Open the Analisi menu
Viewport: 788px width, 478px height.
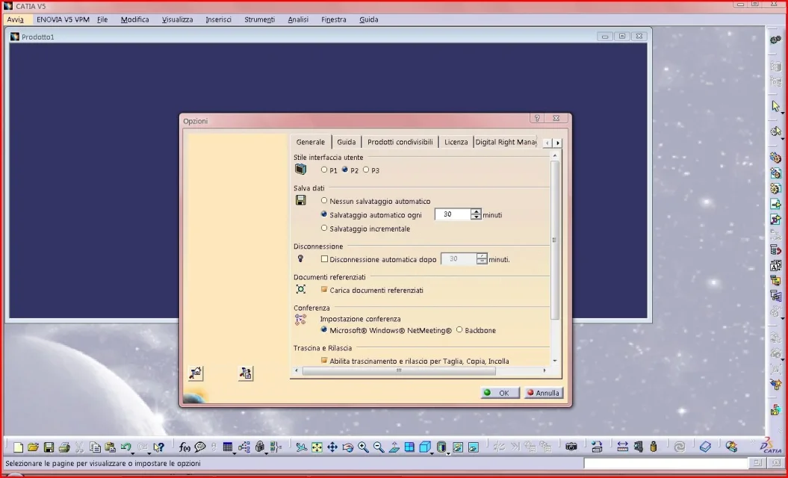tap(298, 19)
